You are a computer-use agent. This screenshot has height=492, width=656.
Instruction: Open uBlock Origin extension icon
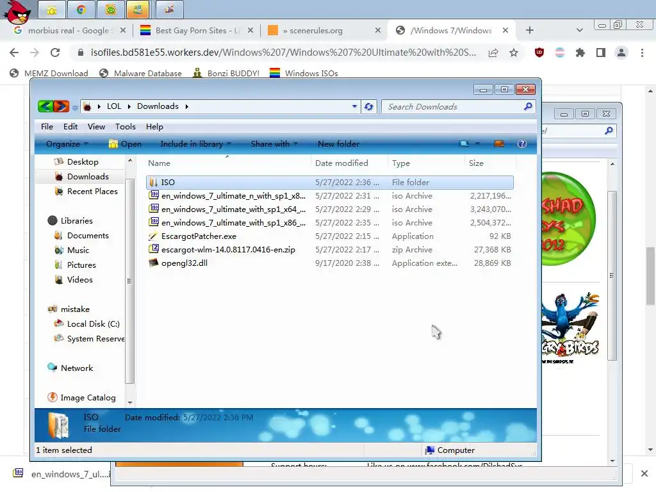click(x=539, y=53)
